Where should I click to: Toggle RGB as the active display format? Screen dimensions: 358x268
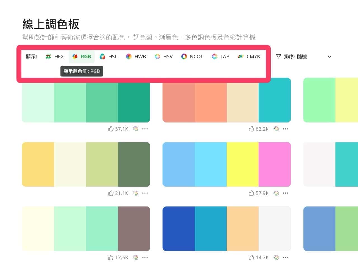(81, 57)
